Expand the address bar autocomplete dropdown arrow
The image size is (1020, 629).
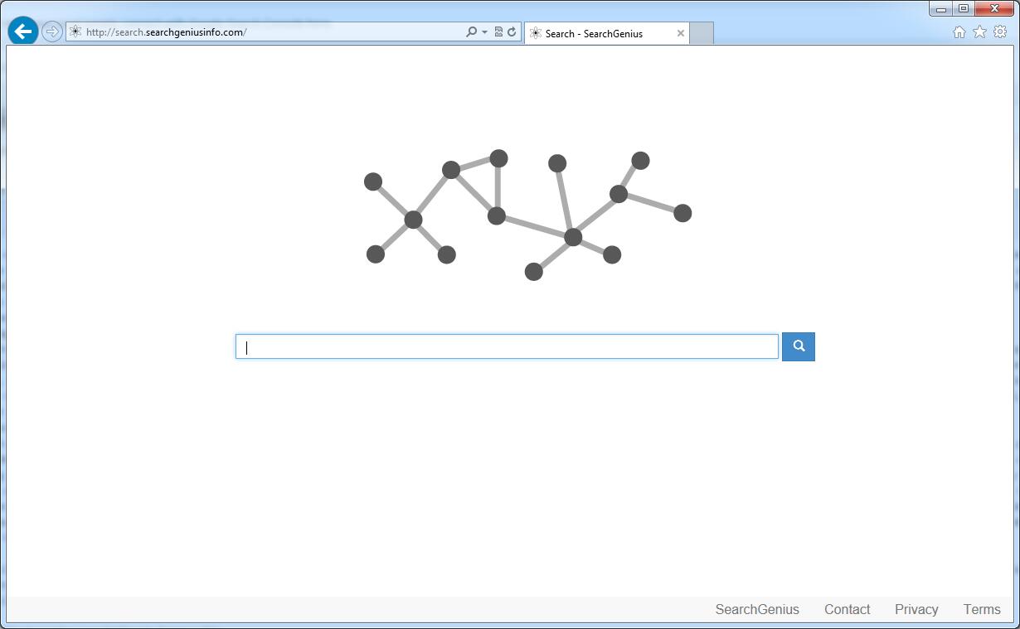point(484,32)
